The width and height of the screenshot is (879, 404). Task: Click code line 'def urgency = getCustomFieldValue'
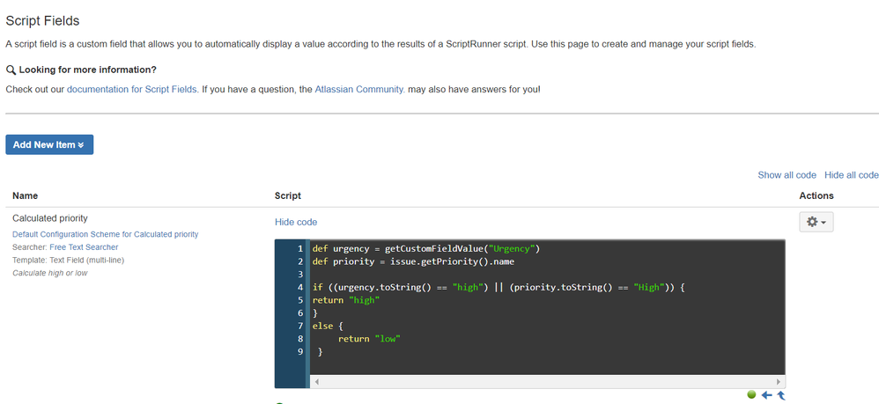pos(426,249)
